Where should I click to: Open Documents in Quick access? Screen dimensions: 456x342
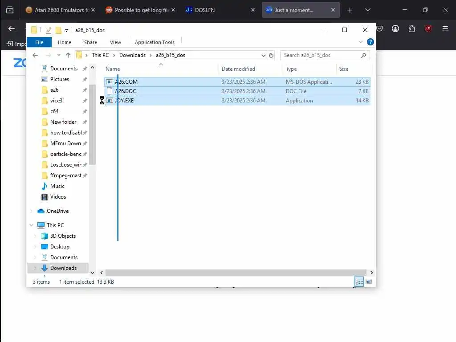tap(64, 69)
